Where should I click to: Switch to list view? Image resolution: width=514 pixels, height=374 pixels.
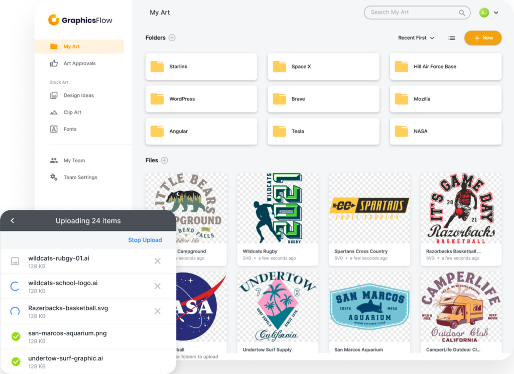click(452, 38)
